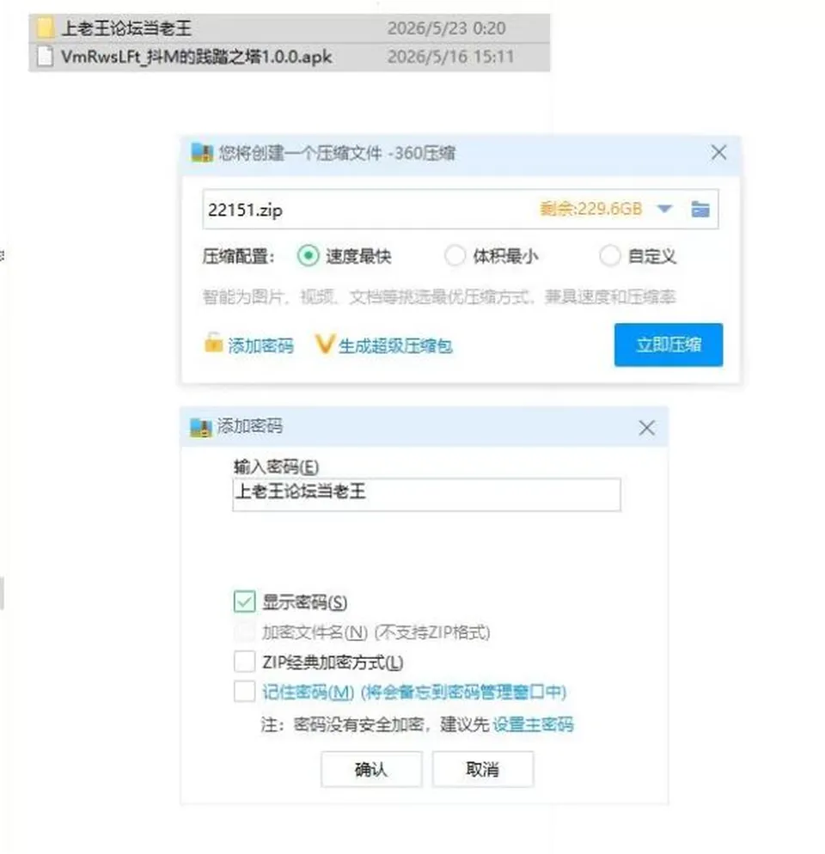The width and height of the screenshot is (825, 854).
Task: Click the 立即压缩 button
Action: click(669, 345)
